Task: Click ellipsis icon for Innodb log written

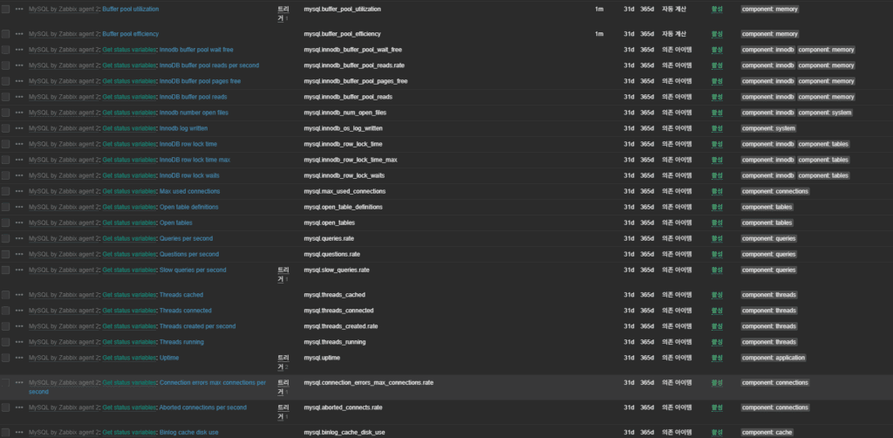Action: pos(19,128)
